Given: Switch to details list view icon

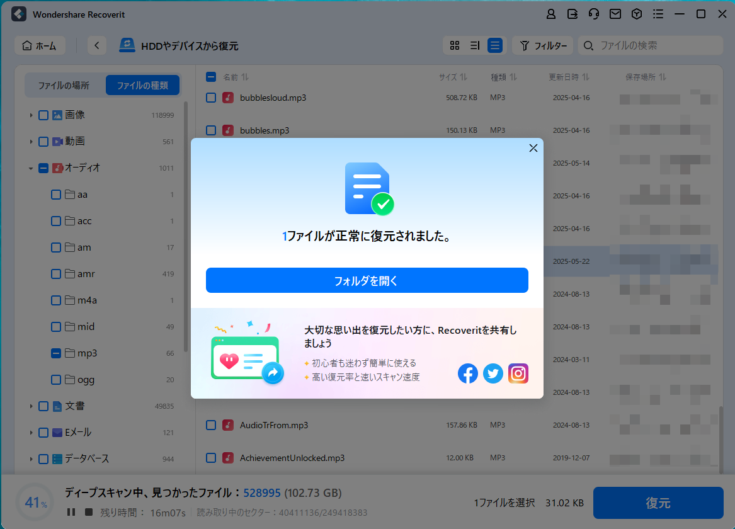Looking at the screenshot, I should click(475, 45).
